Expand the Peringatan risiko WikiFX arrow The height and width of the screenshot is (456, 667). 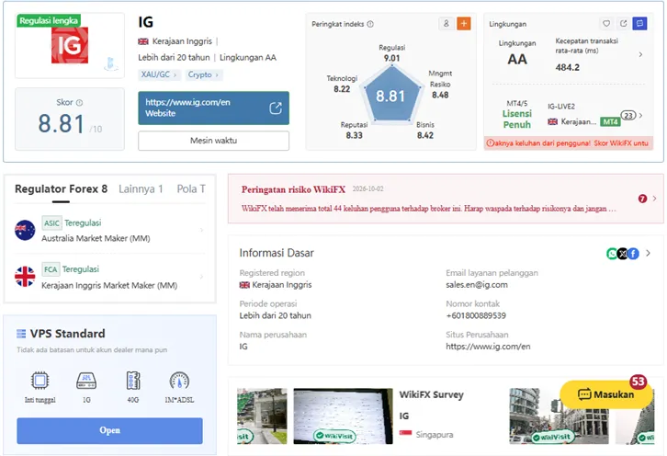(x=654, y=199)
